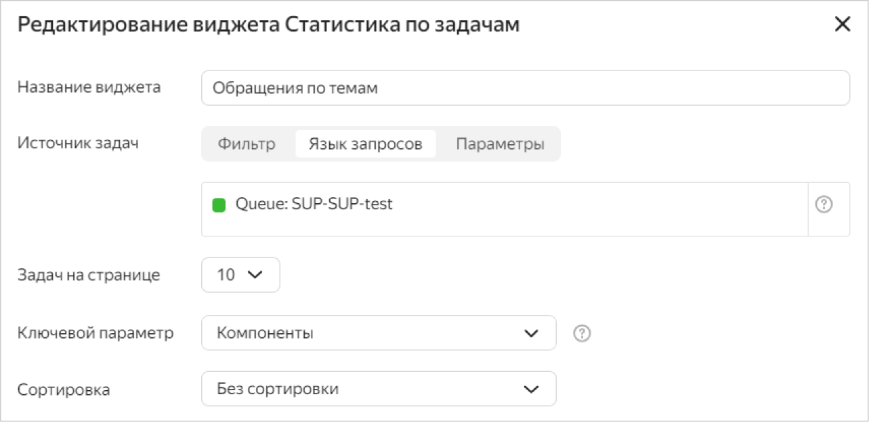Click the Обращения по темам name field
The width and height of the screenshot is (869, 422).
(525, 88)
